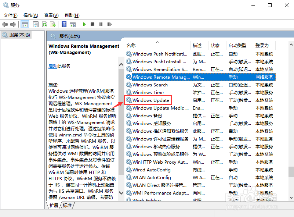Click the gear icon of Wired AutoConfig
This screenshot has height=217, width=294.
[x=128, y=170]
